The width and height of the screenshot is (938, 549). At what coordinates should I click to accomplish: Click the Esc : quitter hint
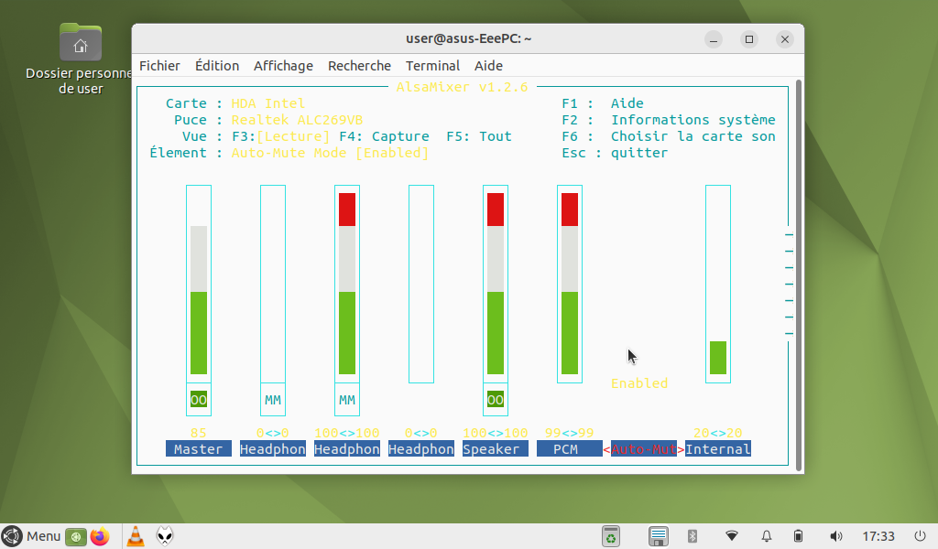[x=615, y=153]
